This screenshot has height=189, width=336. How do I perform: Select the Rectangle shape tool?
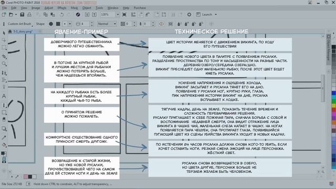coord(4,112)
